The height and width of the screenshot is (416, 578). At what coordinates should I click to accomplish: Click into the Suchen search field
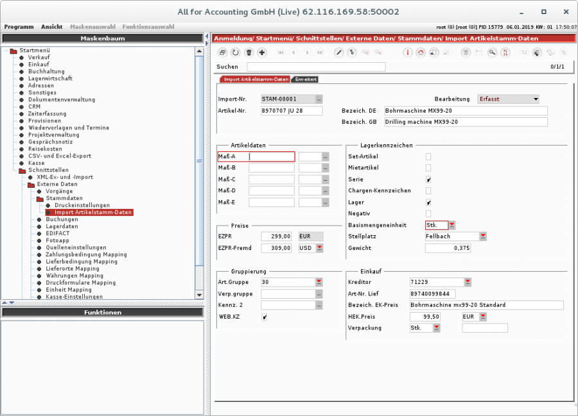(316, 67)
